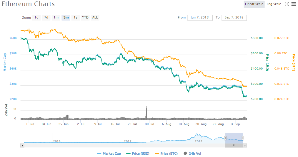Set zoom to 1m

point(56,17)
